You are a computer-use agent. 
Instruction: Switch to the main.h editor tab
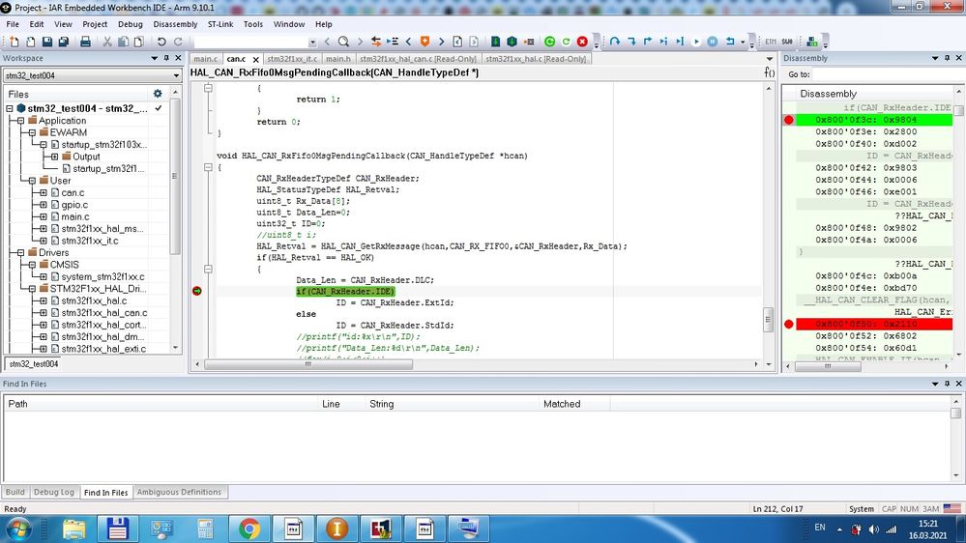[x=338, y=59]
